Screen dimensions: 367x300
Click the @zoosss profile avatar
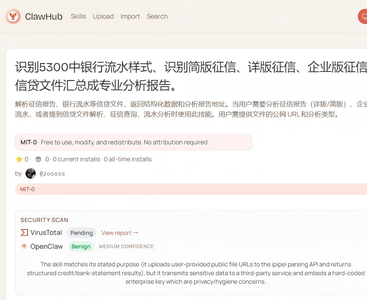30,173
